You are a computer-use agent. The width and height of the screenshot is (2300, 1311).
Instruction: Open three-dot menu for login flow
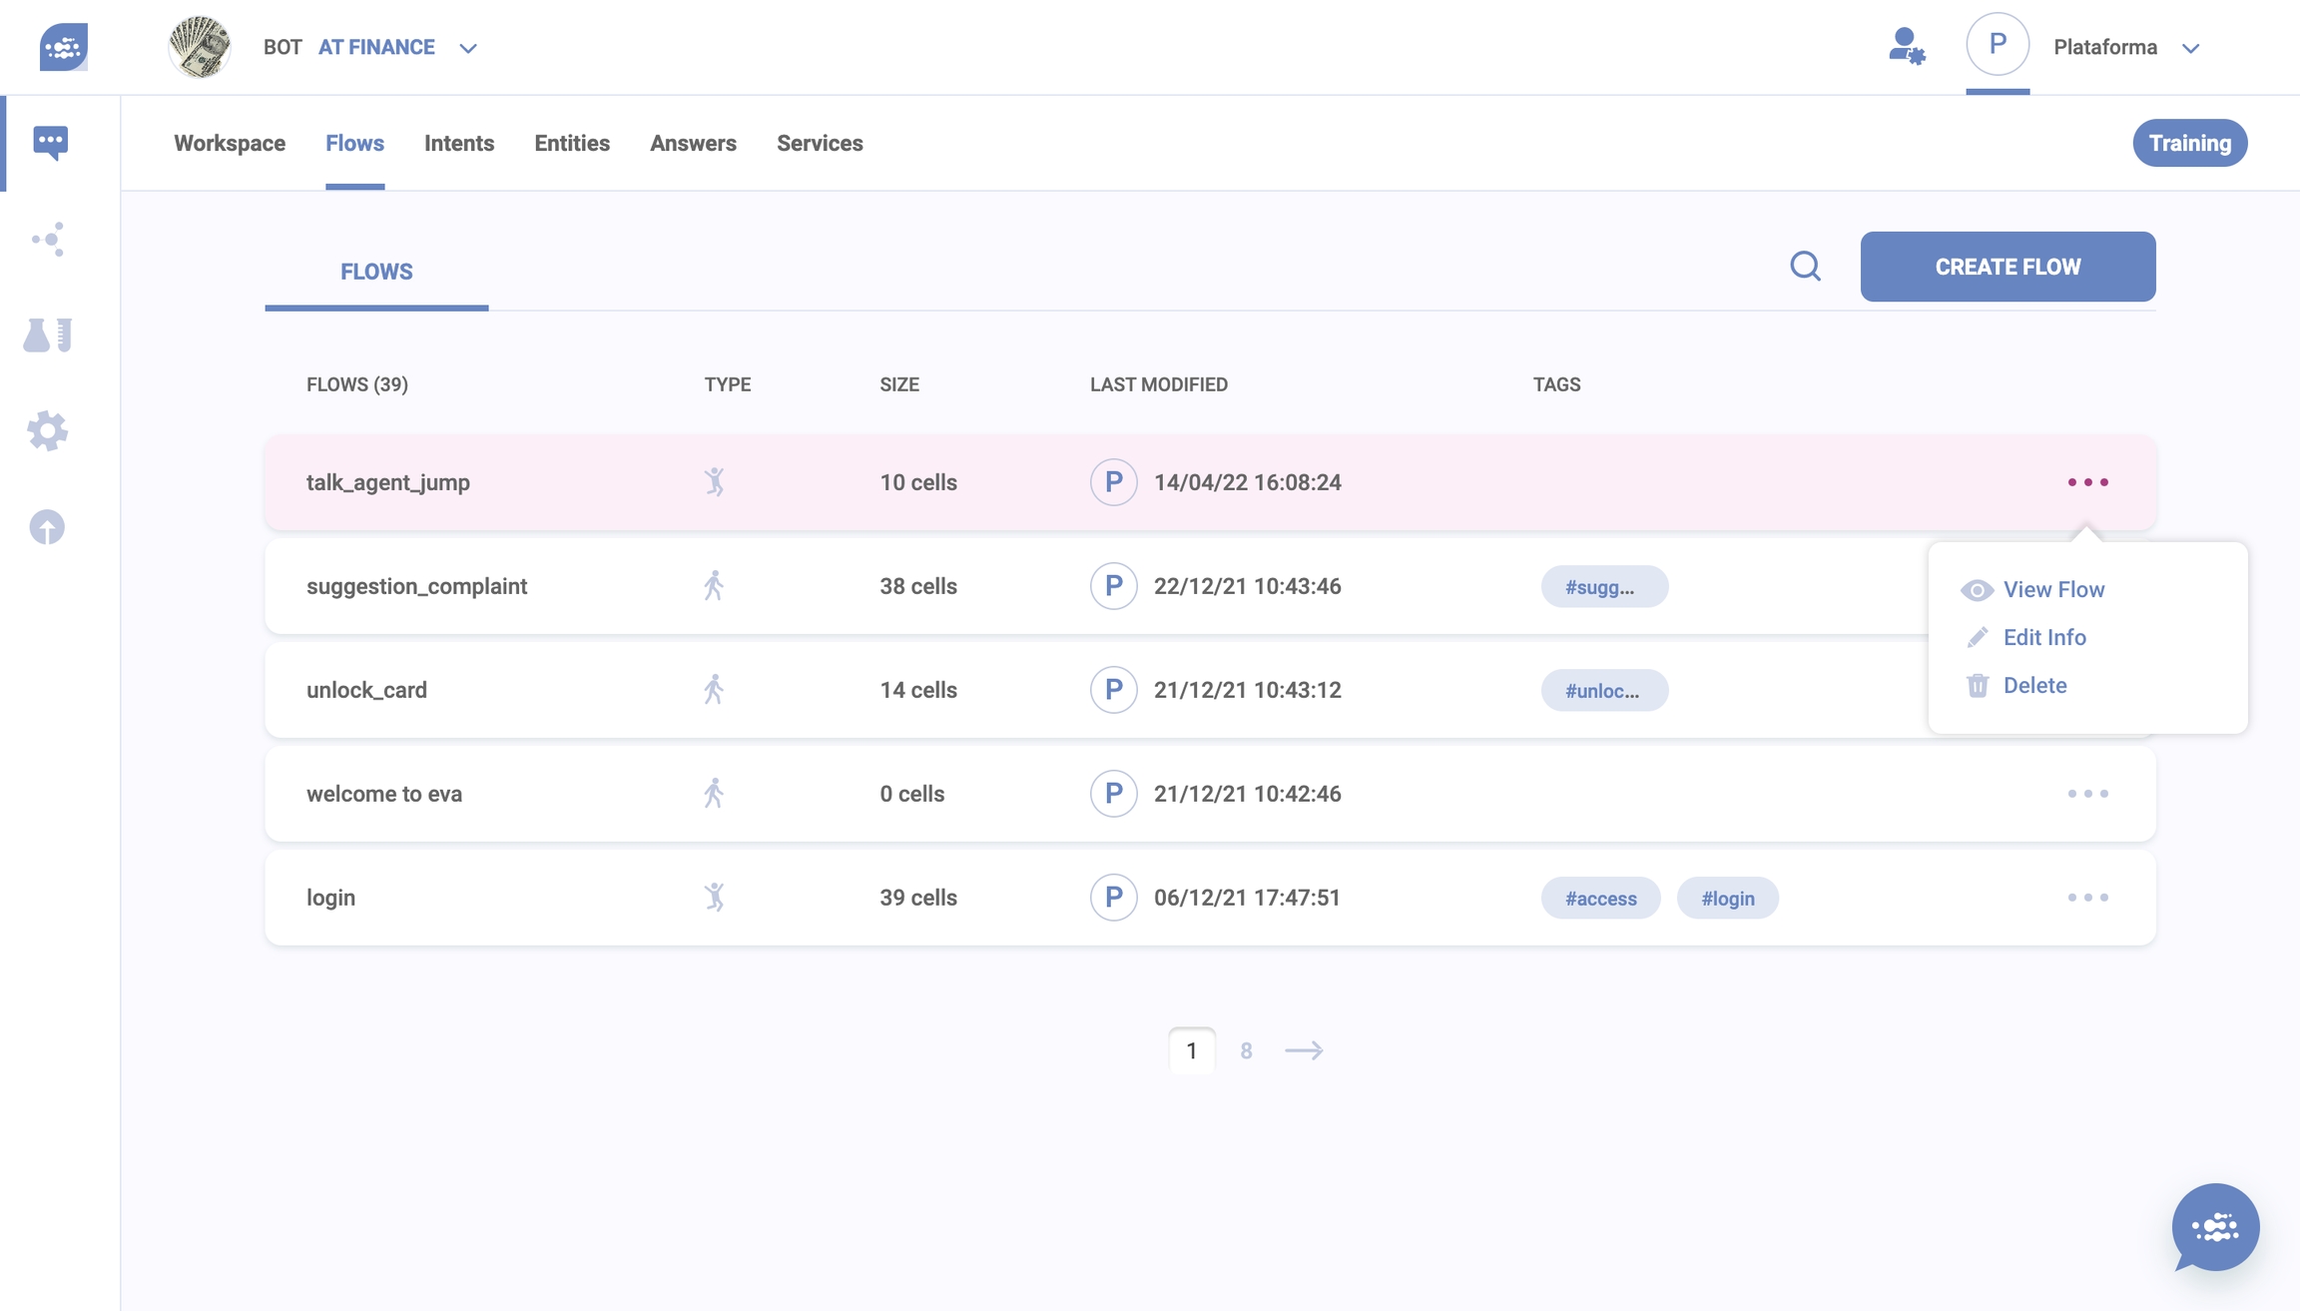point(2087,898)
